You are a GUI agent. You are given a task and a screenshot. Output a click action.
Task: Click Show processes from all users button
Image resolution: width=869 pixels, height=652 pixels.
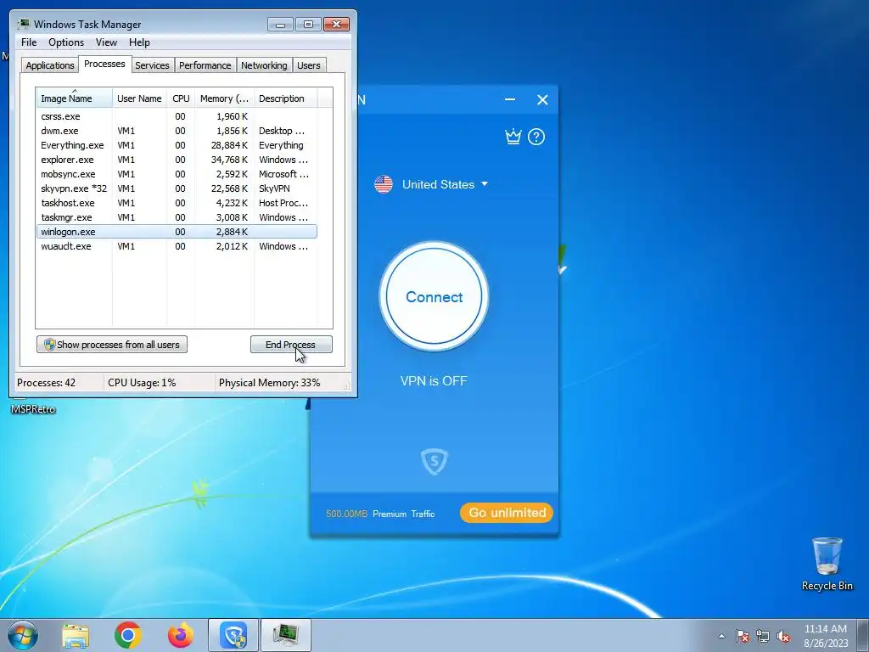point(112,345)
